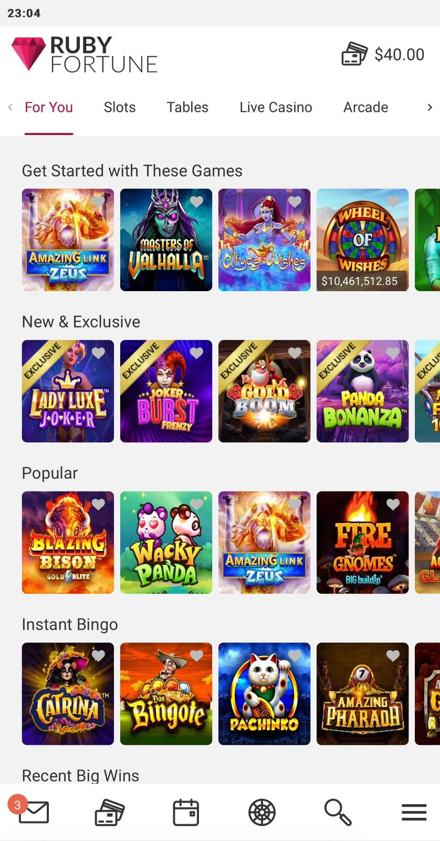Open the Pachinko bingo game

264,694
